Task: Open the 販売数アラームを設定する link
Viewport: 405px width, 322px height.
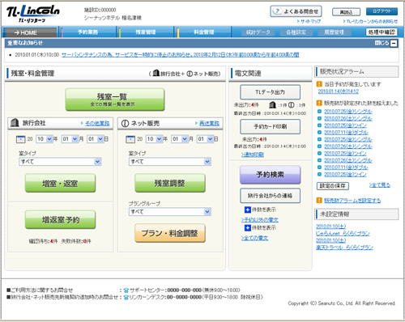Action: coord(352,201)
